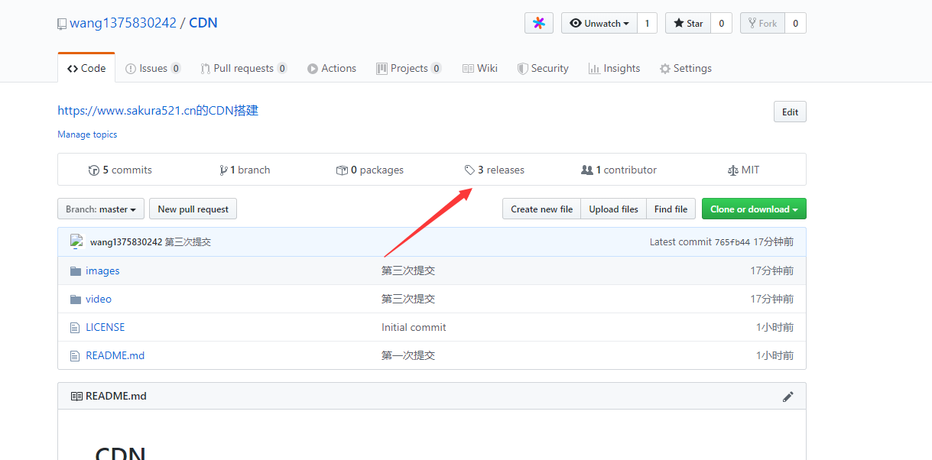This screenshot has width=932, height=460.
Task: Open the Initial commit message link
Action: tap(414, 328)
